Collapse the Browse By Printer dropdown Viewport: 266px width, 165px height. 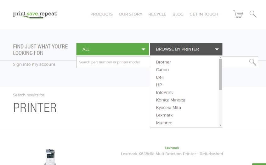pyautogui.click(x=186, y=49)
